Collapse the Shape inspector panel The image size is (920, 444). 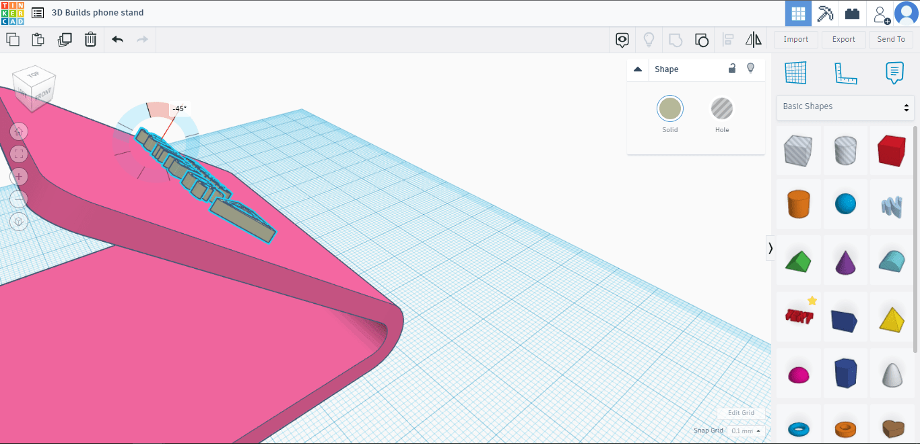[638, 69]
